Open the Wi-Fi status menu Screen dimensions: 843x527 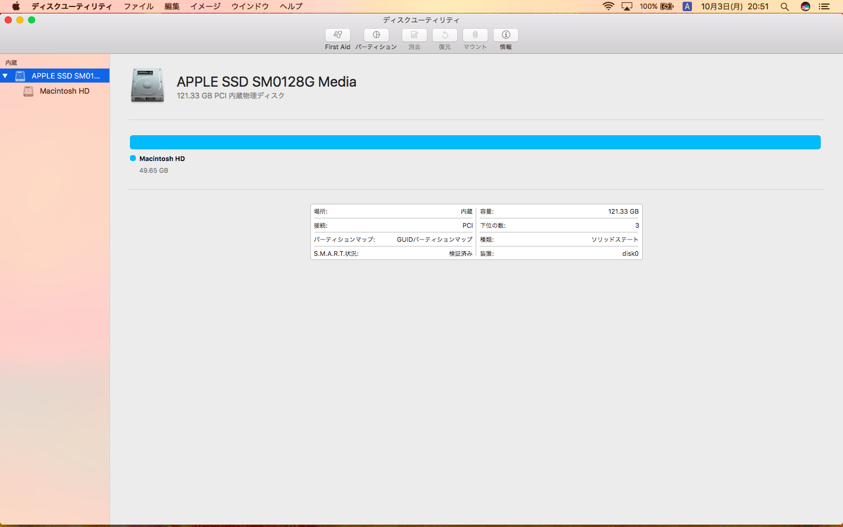(608, 6)
